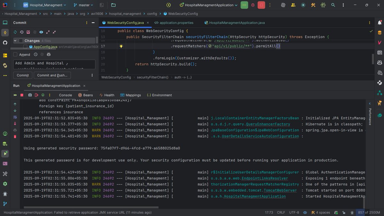Open line separator CRLF selector
Viewport: 384px width, 216px height.
tap(281, 212)
